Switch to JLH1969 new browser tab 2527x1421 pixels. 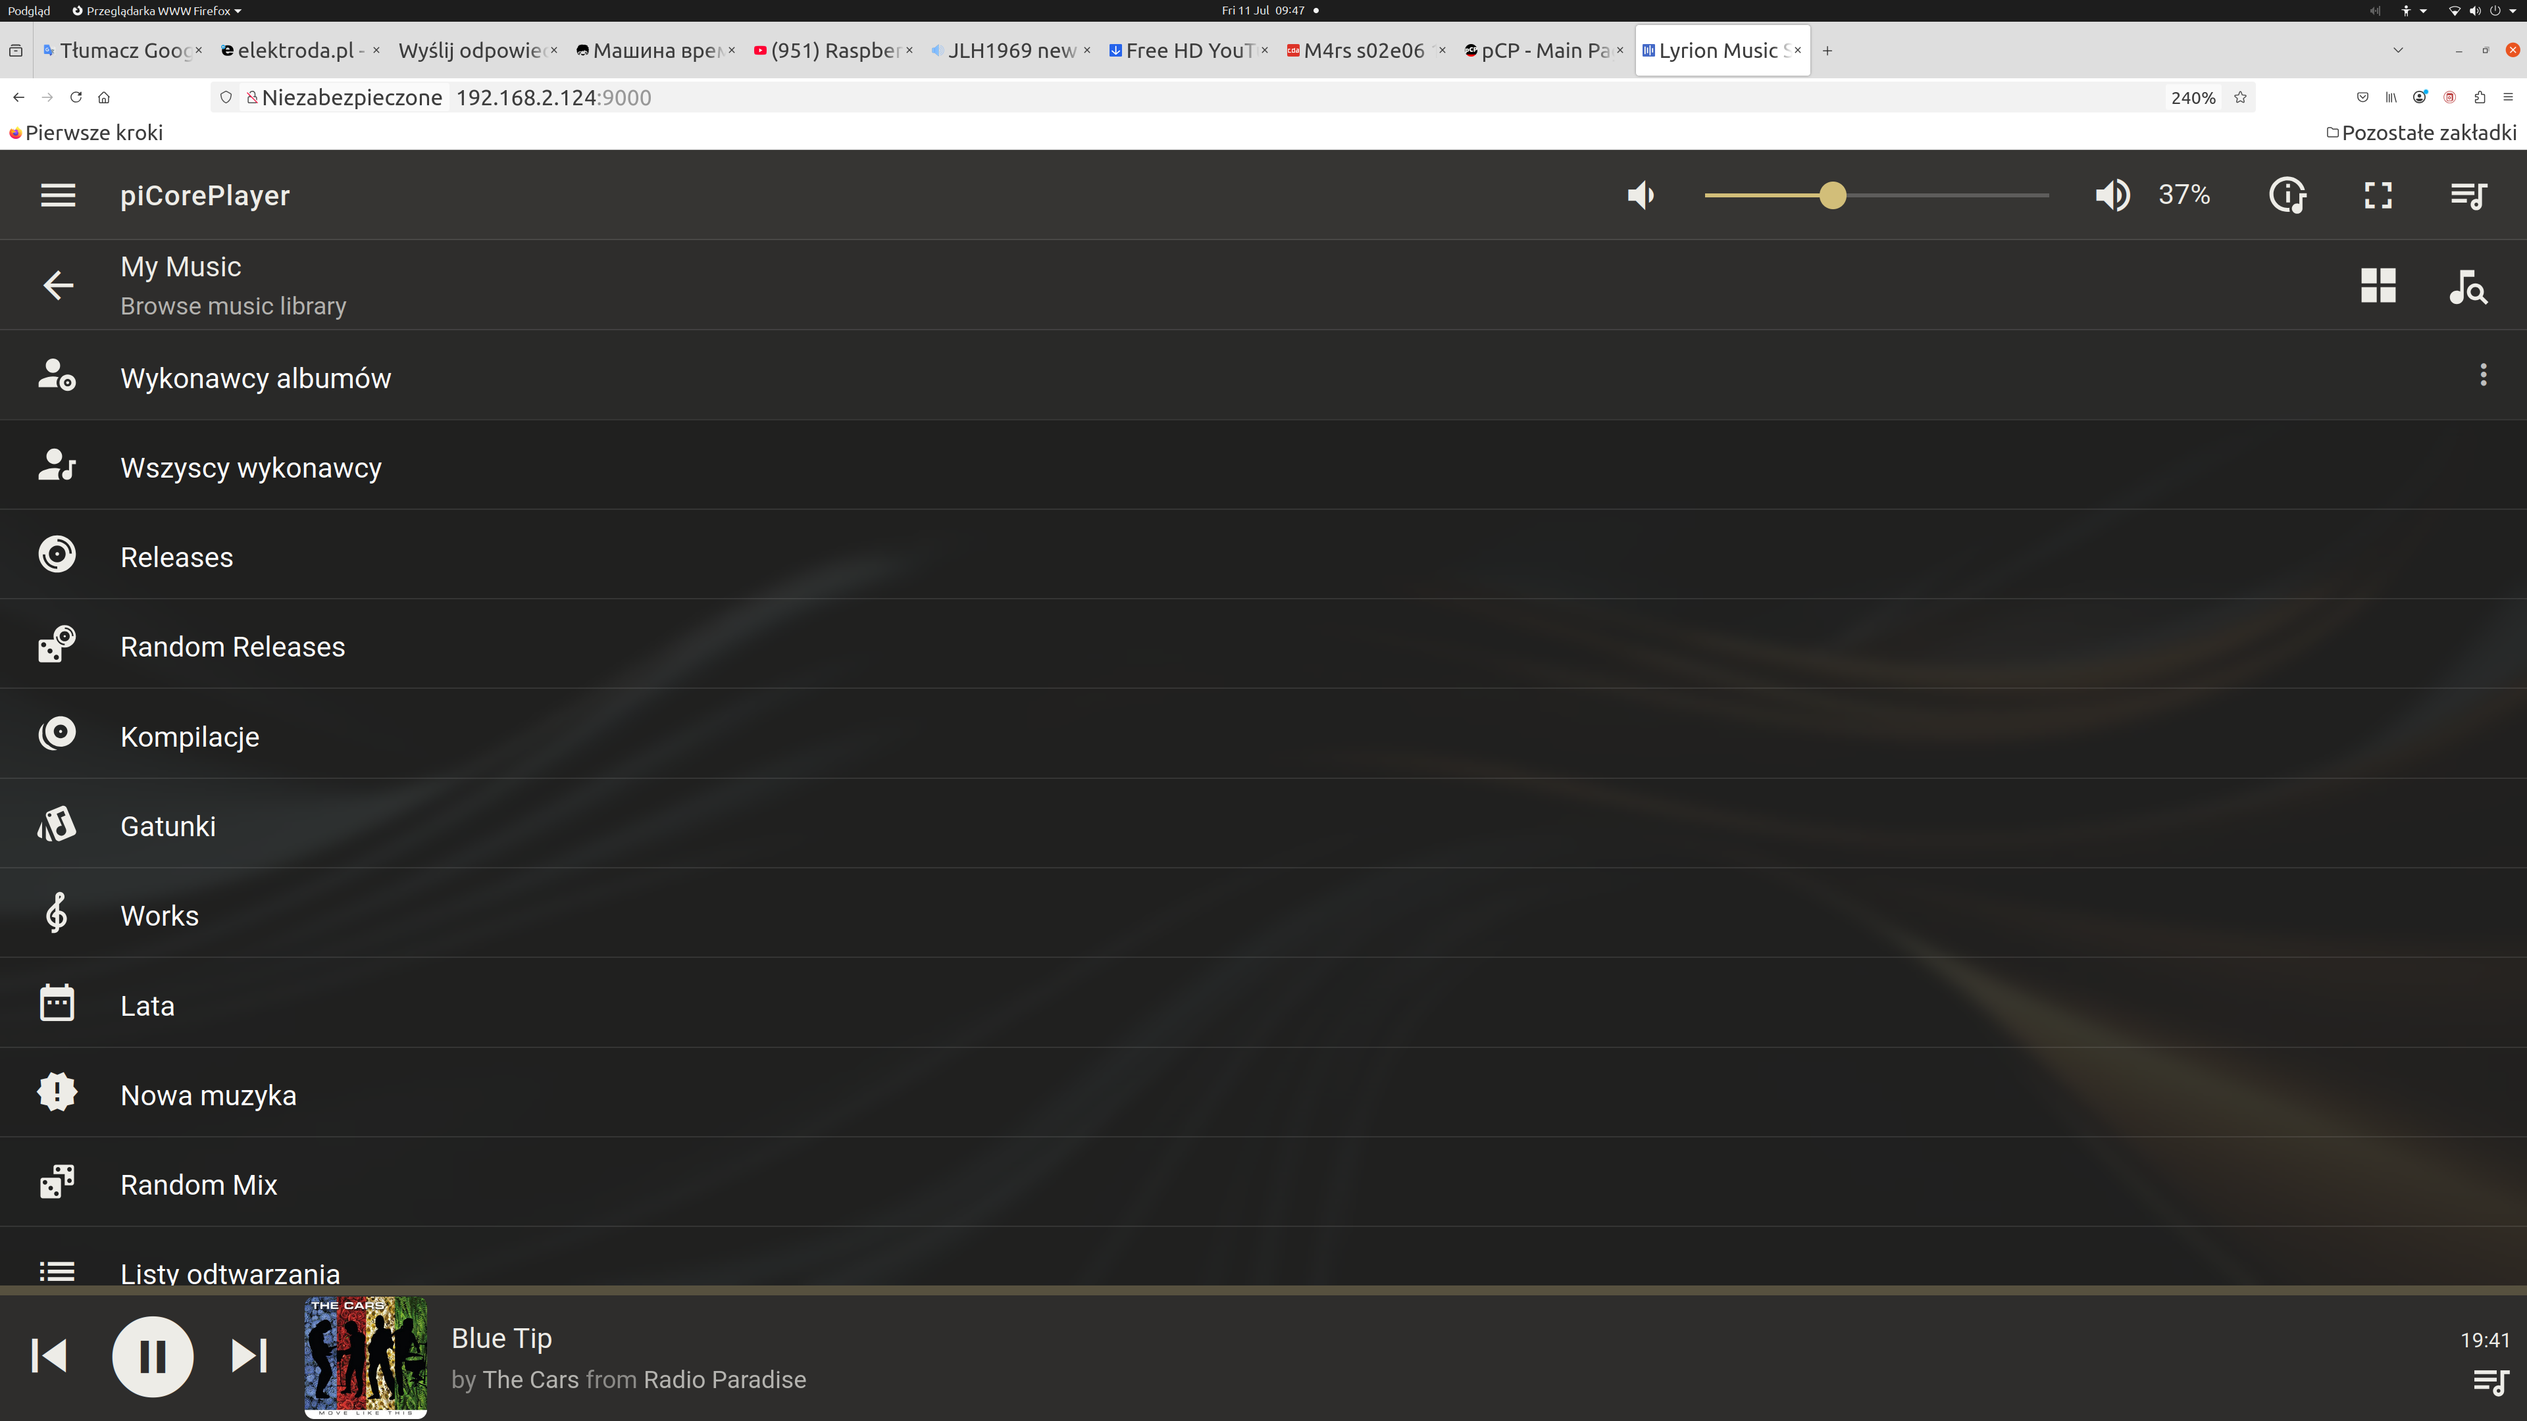click(x=1010, y=51)
